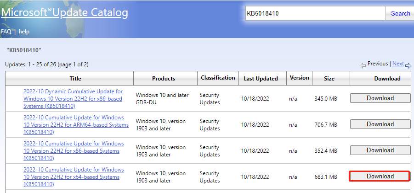Click the 683.1 MB size cell
The height and width of the screenshot is (193, 414).
point(326,177)
